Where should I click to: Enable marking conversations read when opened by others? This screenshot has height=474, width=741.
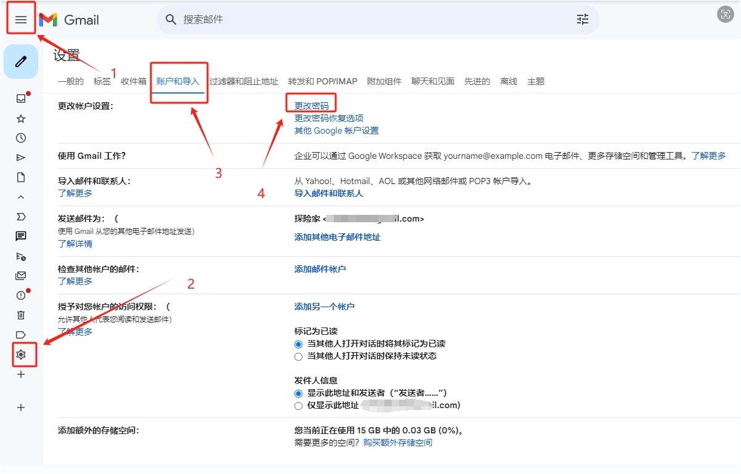(x=298, y=344)
